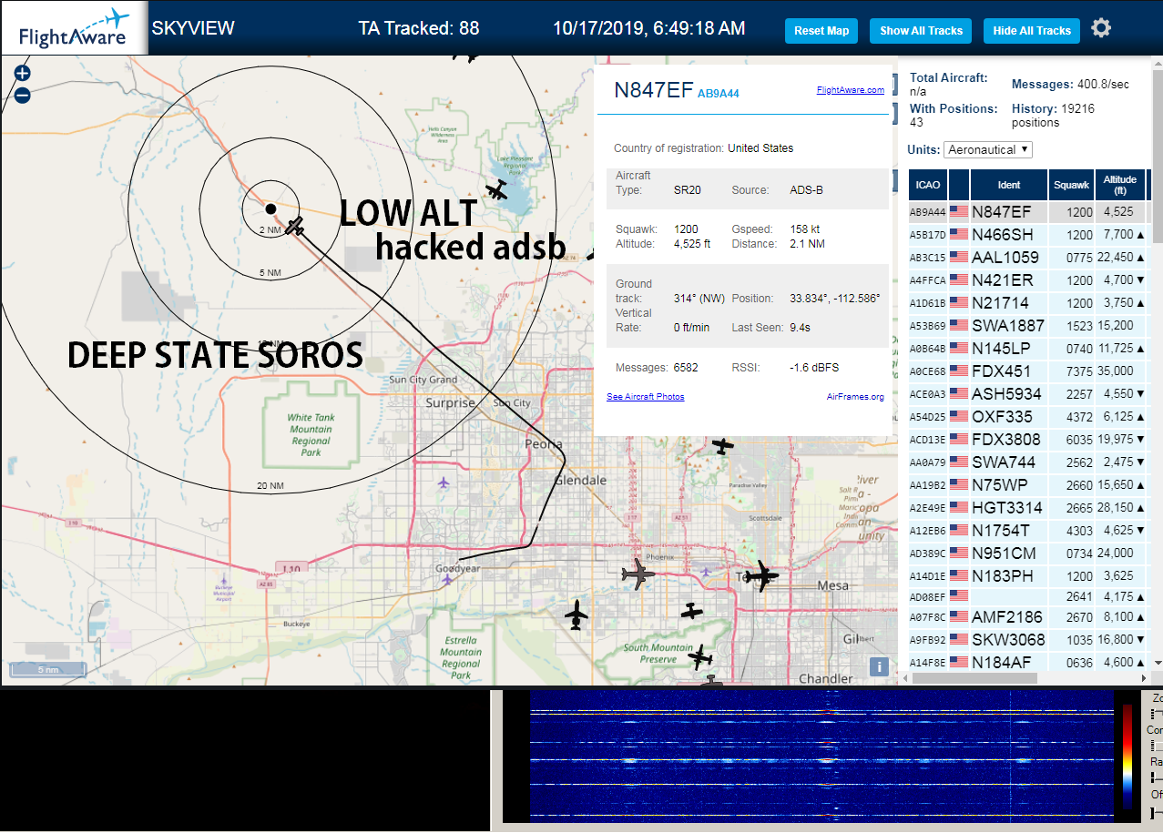Click the table's vertical scrollbar down arrow
The image size is (1163, 833).
(1158, 665)
